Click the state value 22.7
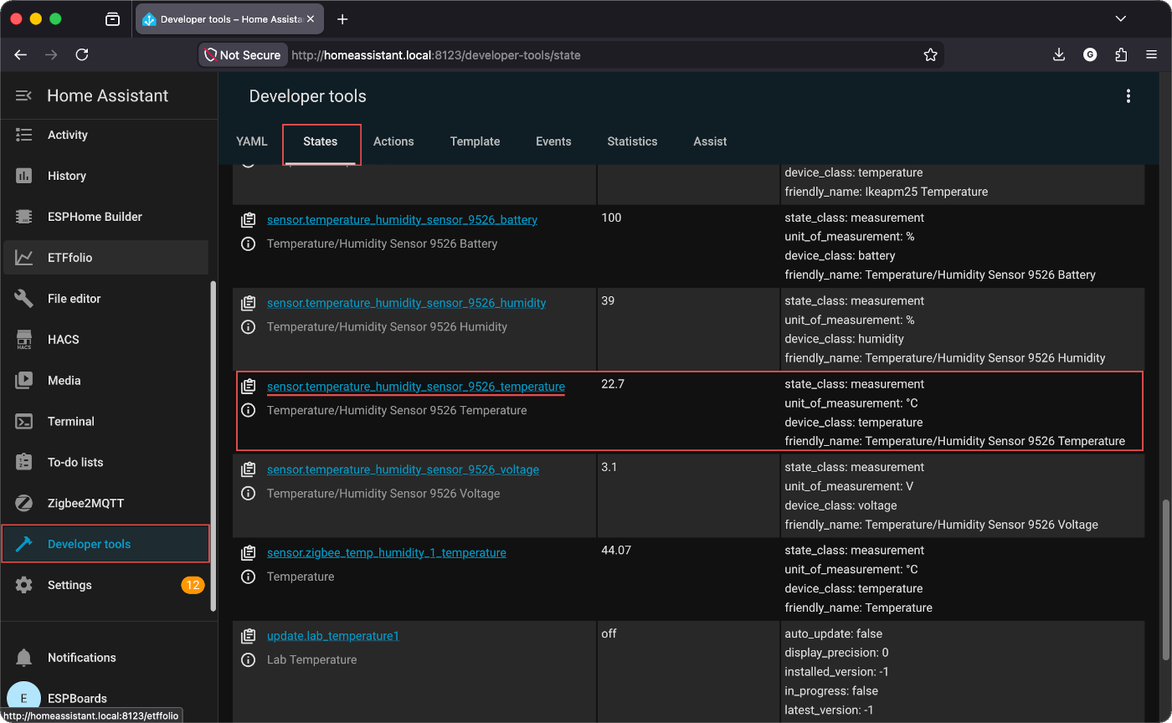This screenshot has height=723, width=1172. [612, 384]
